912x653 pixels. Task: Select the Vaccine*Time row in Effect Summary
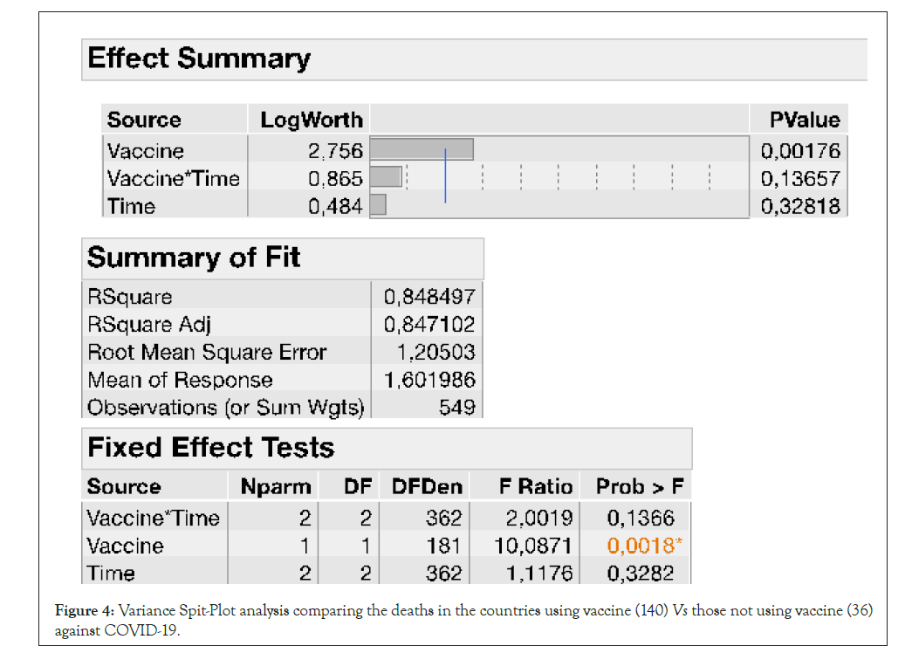[x=173, y=179]
